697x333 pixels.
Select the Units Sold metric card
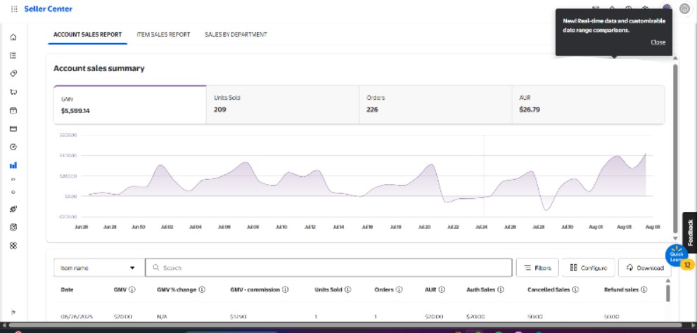(x=282, y=105)
